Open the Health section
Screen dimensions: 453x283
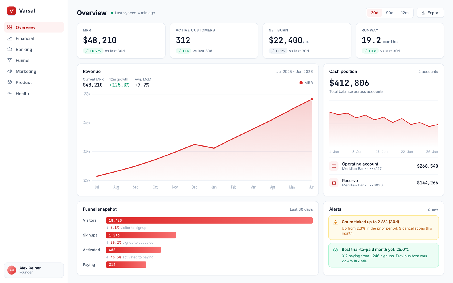[34, 93]
